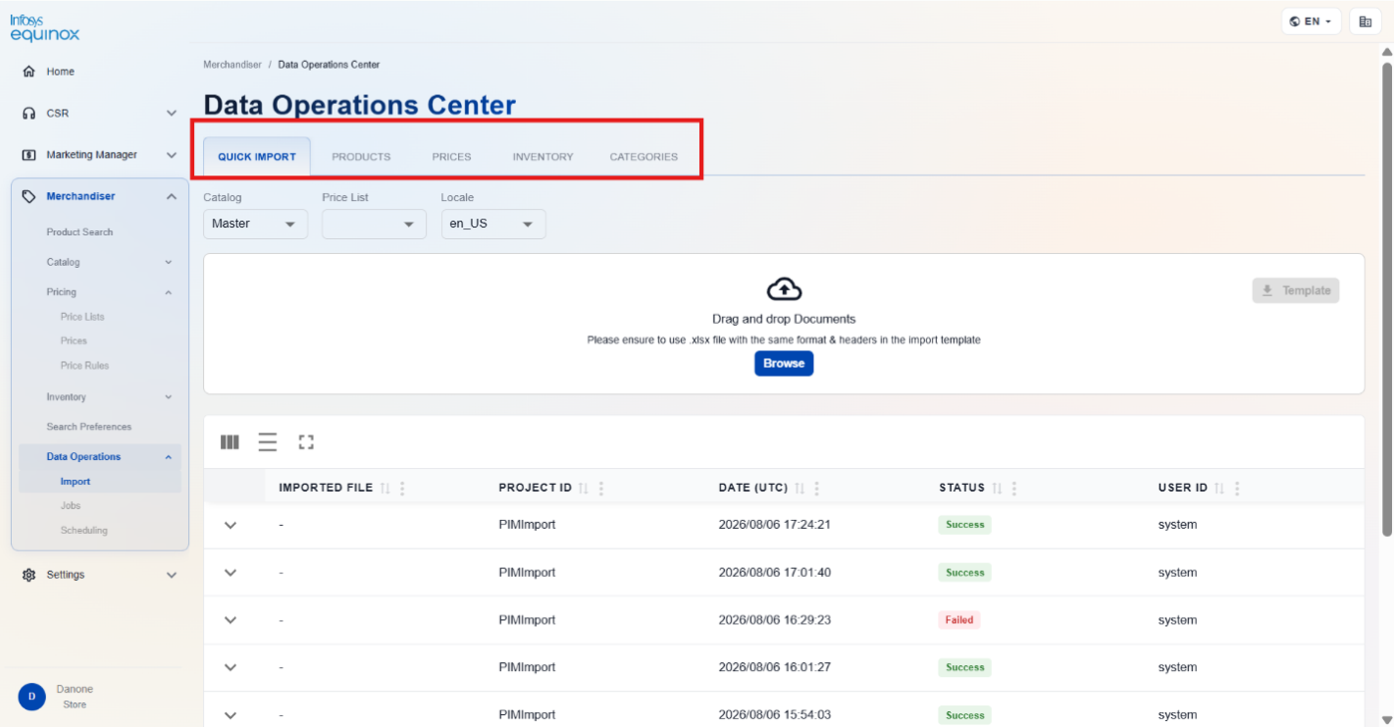Viewport: 1394px width, 727px height.
Task: Click the Failed status badge
Action: (x=959, y=619)
